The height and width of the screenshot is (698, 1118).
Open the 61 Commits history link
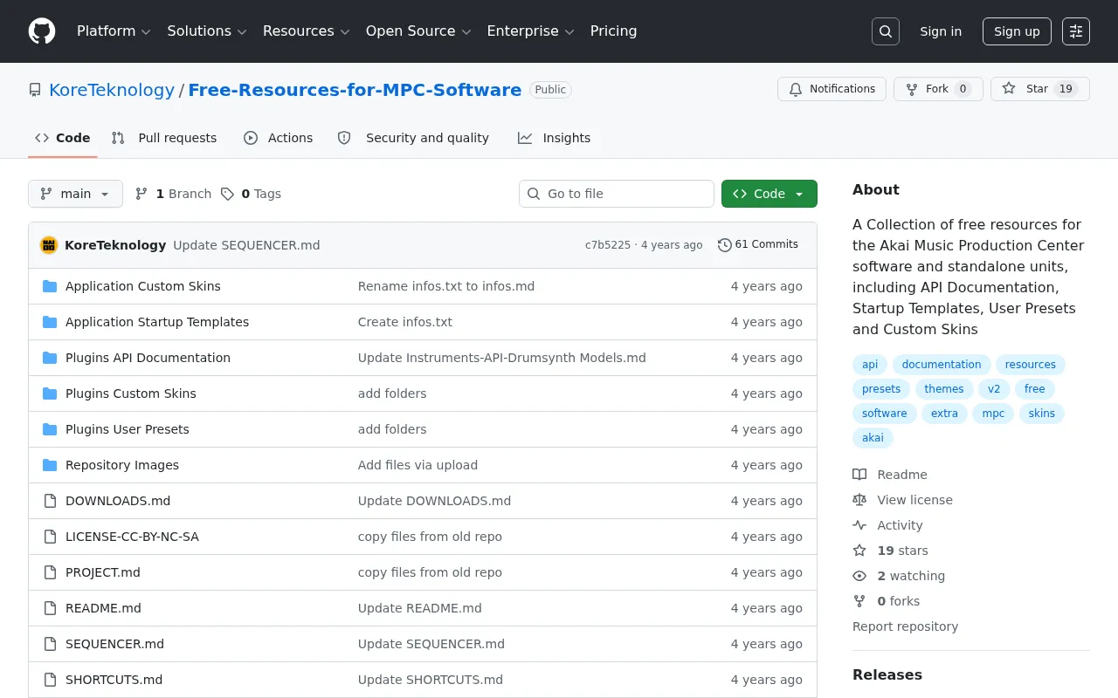pyautogui.click(x=758, y=245)
